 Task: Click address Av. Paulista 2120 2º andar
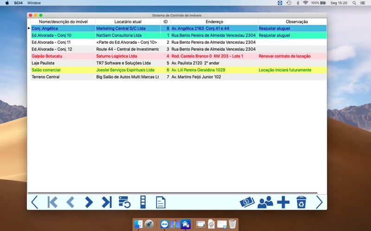coord(195,63)
